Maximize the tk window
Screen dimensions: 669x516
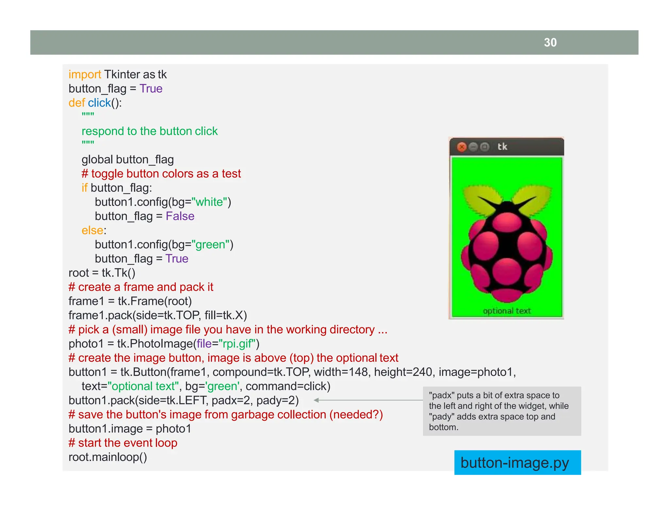485,147
